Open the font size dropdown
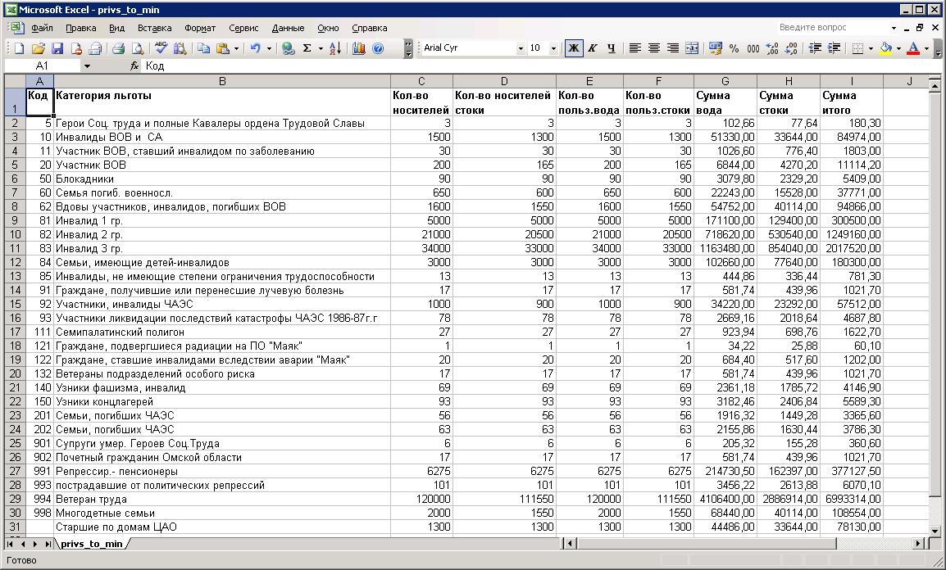The image size is (946, 570). (553, 48)
